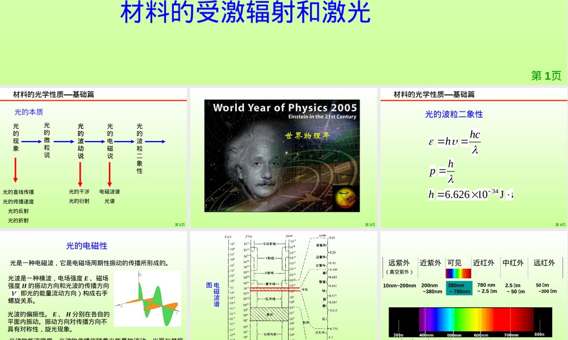
Task: Click the small rainbow swatch under 可见
Action: coord(458,273)
